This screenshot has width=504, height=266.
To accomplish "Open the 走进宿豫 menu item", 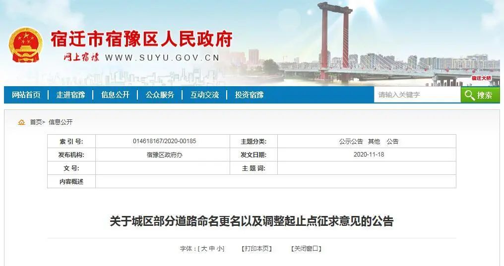I will (x=71, y=95).
